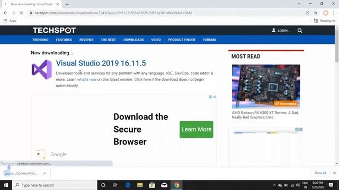This screenshot has height=190, width=339.
Task: Click the Type here to search box
Action: 55,185
